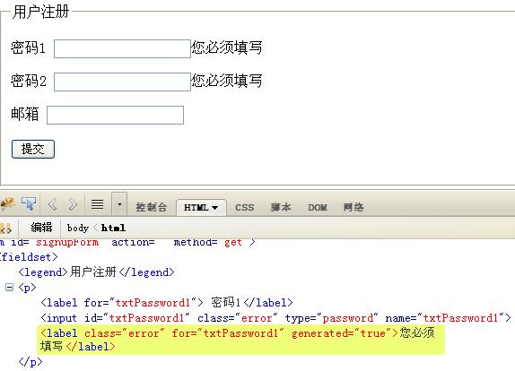Open the DOM tab
The width and height of the screenshot is (515, 371).
click(318, 207)
